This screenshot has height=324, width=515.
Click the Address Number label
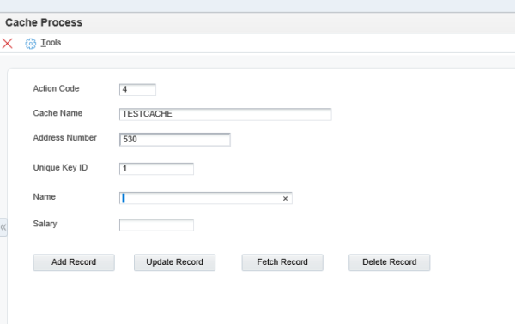tap(64, 138)
